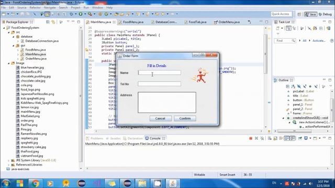Terminate the program with the red stop icon
Screen dimensions: 335x188
(x=251, y=138)
